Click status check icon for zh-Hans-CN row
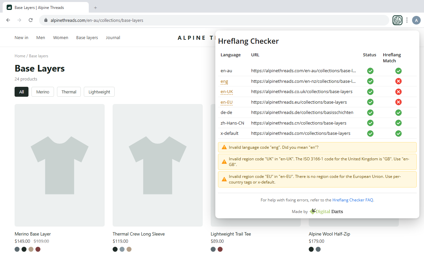This screenshot has height=265, width=424. pyautogui.click(x=370, y=123)
